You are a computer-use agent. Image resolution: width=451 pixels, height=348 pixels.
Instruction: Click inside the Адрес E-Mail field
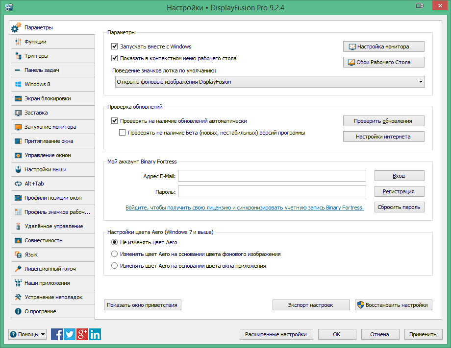(x=272, y=176)
